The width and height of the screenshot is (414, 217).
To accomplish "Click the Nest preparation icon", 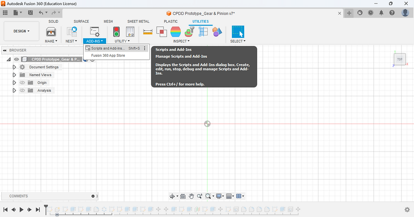I will point(71,32).
